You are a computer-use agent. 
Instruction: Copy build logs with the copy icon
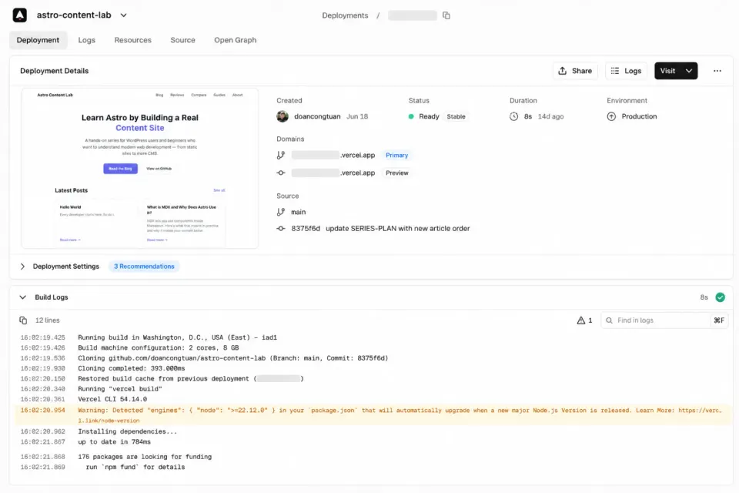point(23,320)
